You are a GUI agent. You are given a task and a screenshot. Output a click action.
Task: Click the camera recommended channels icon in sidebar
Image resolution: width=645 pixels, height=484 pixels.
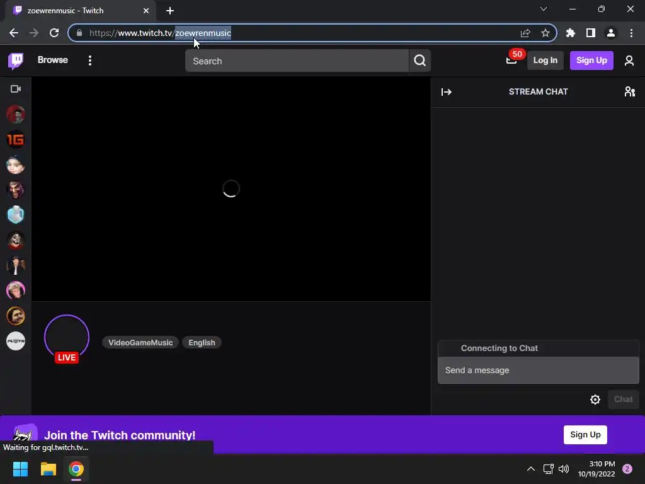[16, 89]
